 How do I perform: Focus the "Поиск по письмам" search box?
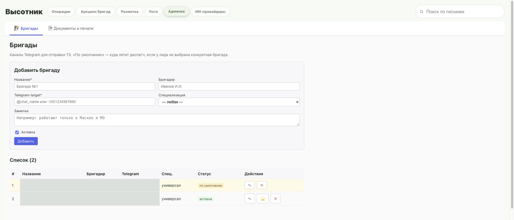(460, 12)
